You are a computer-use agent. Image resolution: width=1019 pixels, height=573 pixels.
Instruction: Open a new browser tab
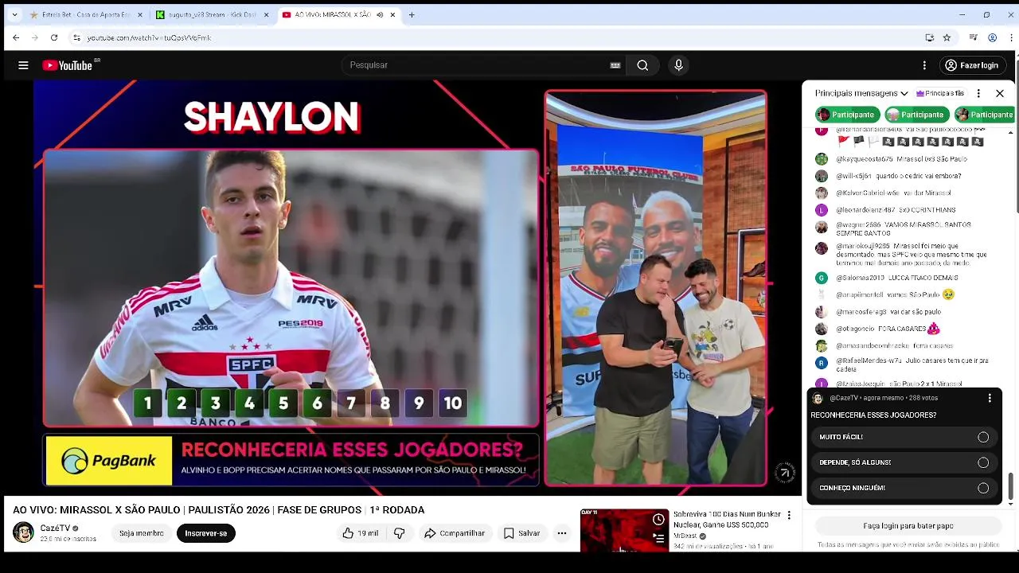coord(412,14)
